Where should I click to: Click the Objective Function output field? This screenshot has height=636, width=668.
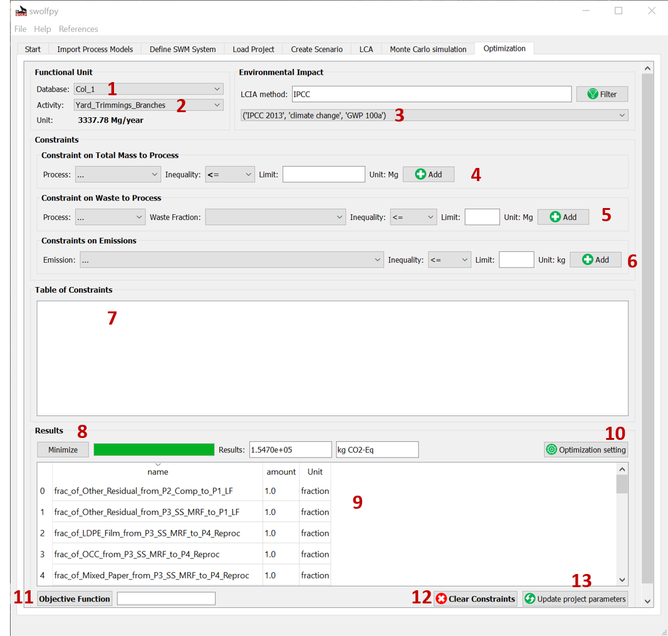point(166,599)
